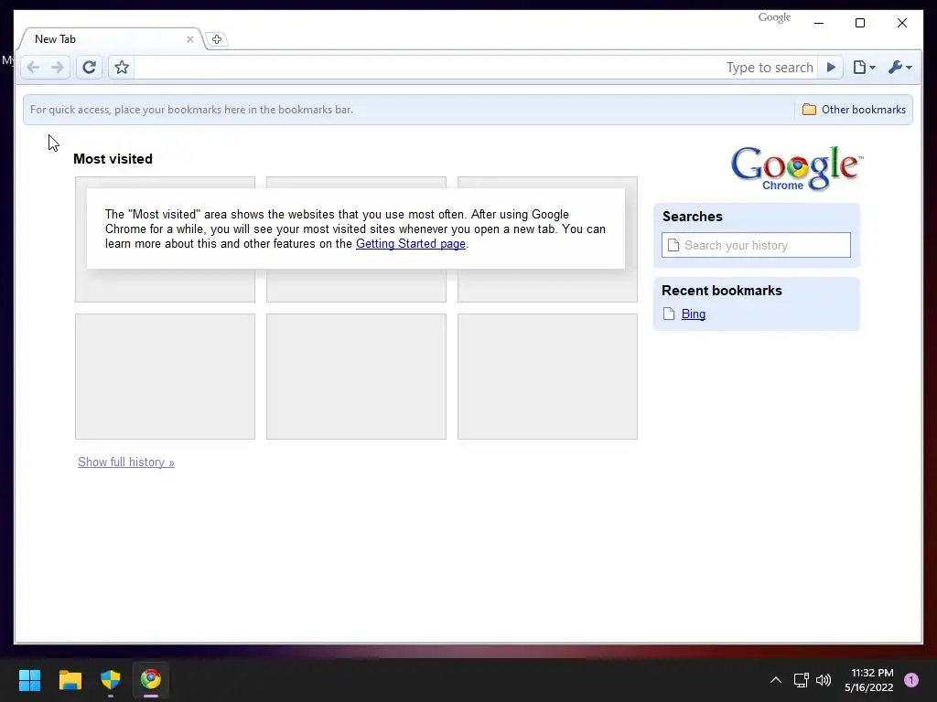937x702 pixels.
Task: Select the New Tab tab
Action: (x=111, y=39)
